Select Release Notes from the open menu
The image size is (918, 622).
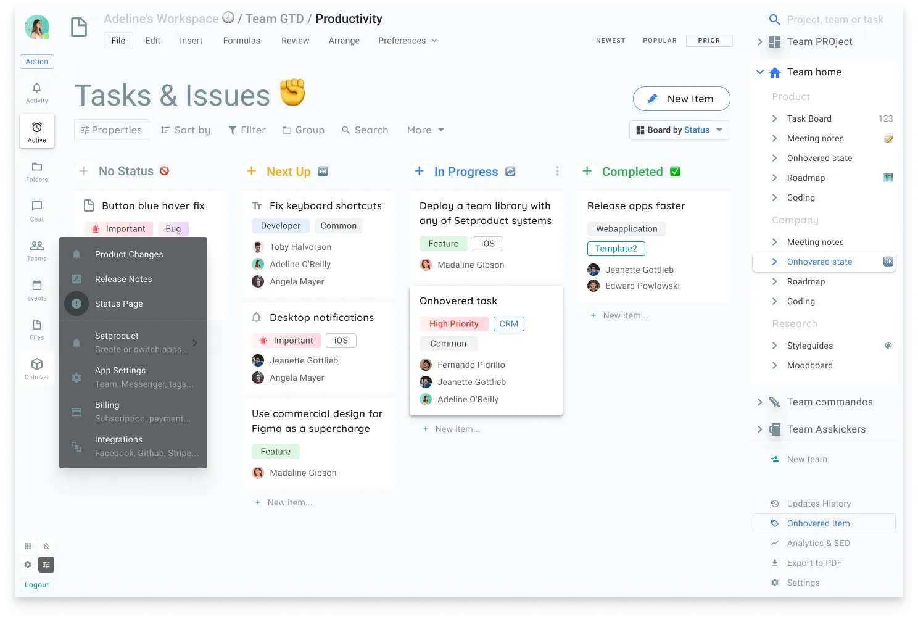(x=123, y=279)
